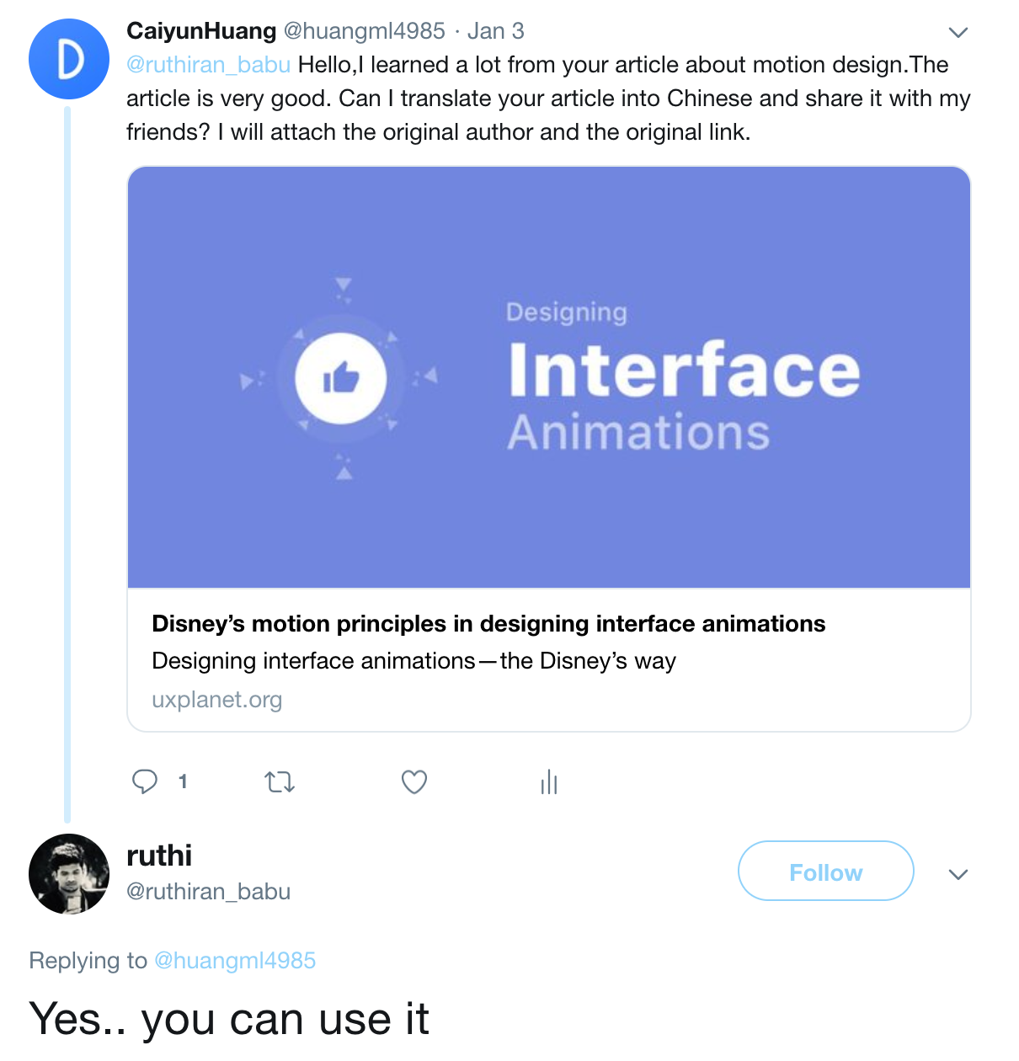Open the @ruthiran_babu mention in tweet text

tap(208, 65)
